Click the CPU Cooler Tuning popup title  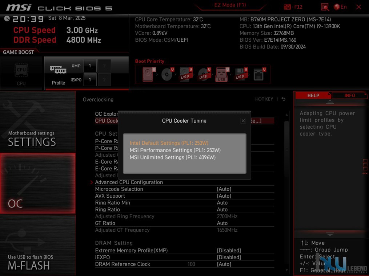click(x=184, y=121)
